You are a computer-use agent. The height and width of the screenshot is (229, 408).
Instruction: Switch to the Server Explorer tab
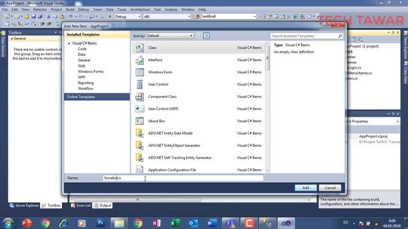(x=24, y=205)
